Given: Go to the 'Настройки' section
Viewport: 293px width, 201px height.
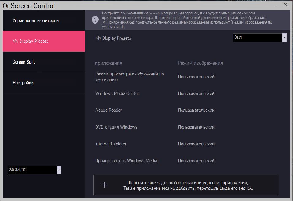Looking at the screenshot, I should [x=23, y=83].
